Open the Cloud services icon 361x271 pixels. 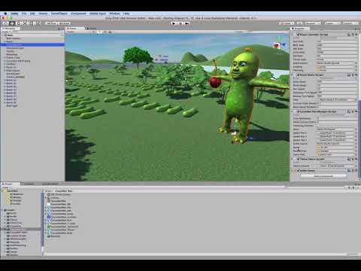tap(299, 23)
